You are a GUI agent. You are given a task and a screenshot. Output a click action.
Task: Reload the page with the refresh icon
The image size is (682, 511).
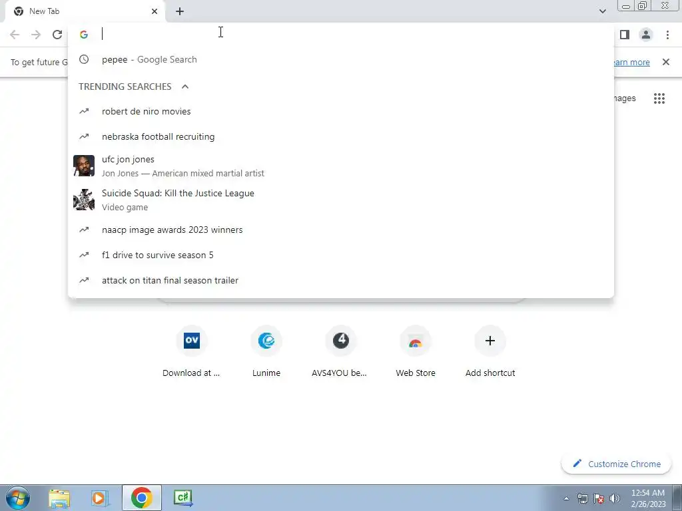[x=57, y=35]
